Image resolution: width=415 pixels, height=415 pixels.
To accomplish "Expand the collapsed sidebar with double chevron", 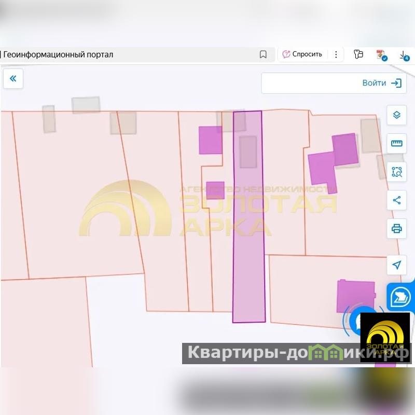I will tap(13, 79).
